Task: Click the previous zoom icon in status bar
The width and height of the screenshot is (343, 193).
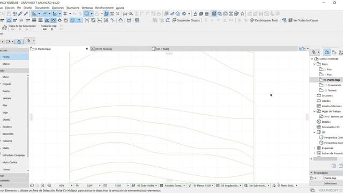Action: pyautogui.click(x=32, y=185)
